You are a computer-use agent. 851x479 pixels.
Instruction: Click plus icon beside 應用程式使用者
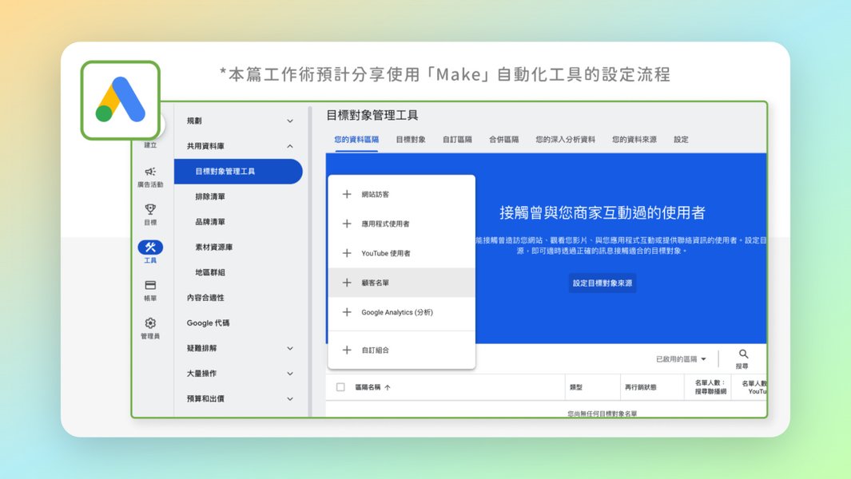347,224
